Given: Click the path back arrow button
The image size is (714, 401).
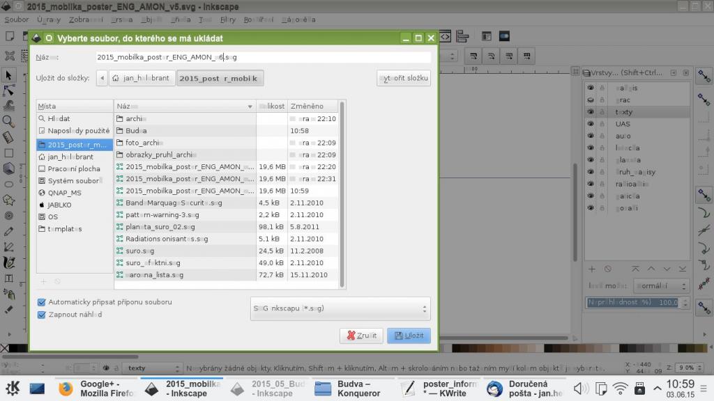Looking at the screenshot, I should [102, 78].
